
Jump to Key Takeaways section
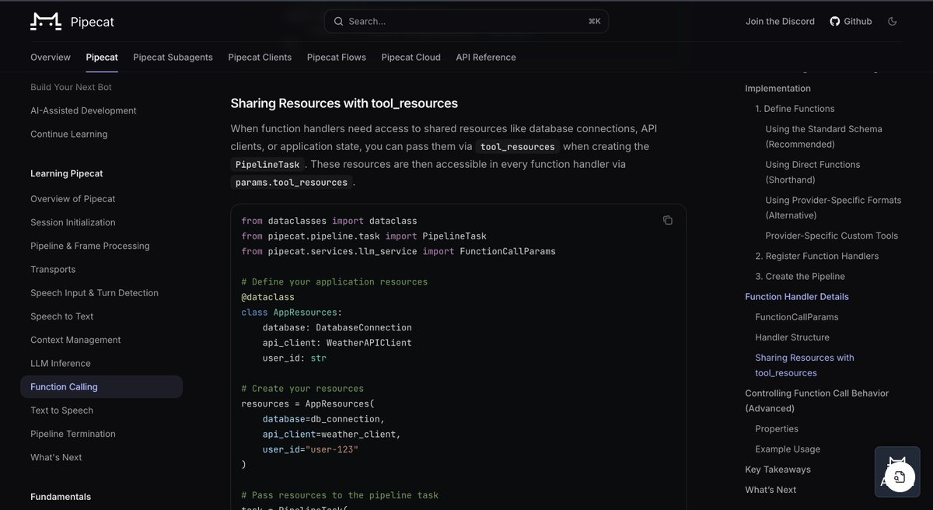(777, 470)
